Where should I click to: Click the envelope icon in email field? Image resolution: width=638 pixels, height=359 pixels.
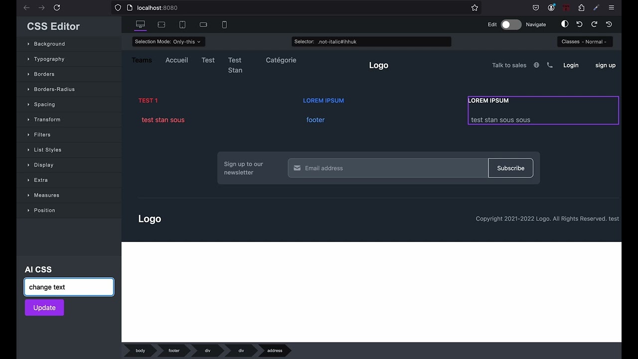pyautogui.click(x=297, y=168)
